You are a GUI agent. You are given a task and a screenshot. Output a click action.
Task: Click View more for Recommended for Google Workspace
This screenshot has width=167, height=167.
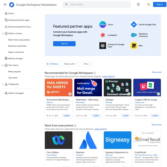(x=156, y=72)
